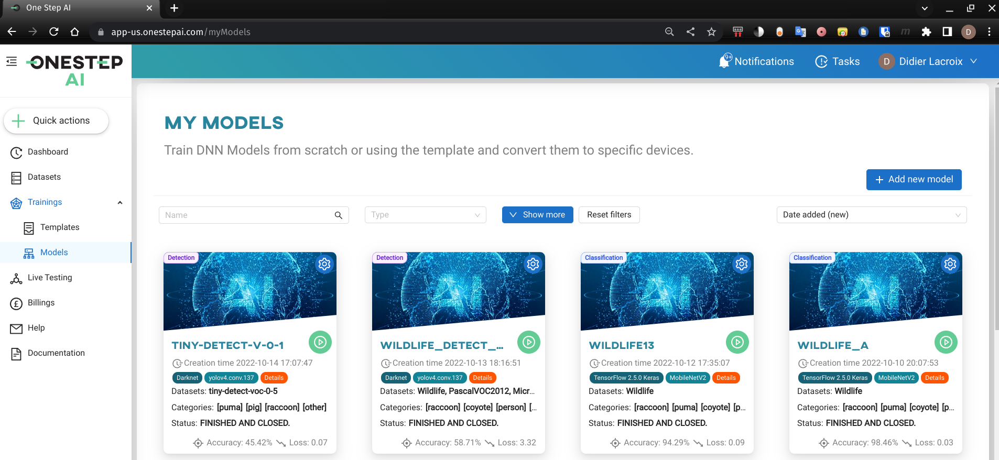Collapse the Trainings menu section

point(120,202)
